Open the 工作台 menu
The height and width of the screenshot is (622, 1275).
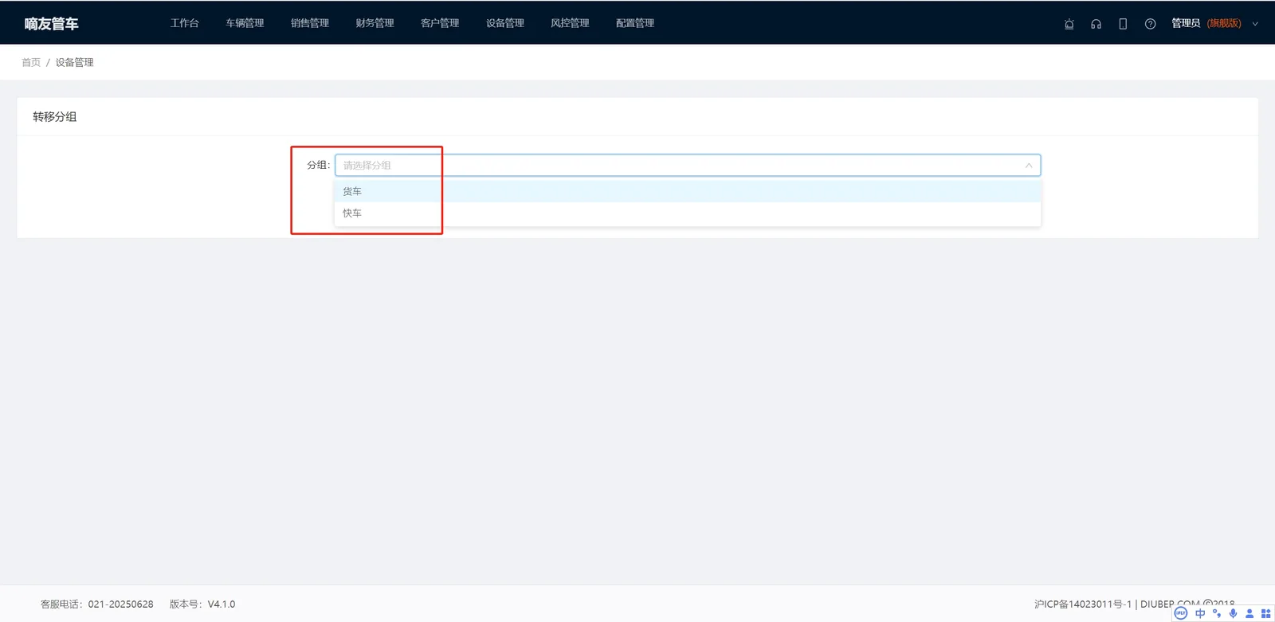click(185, 23)
